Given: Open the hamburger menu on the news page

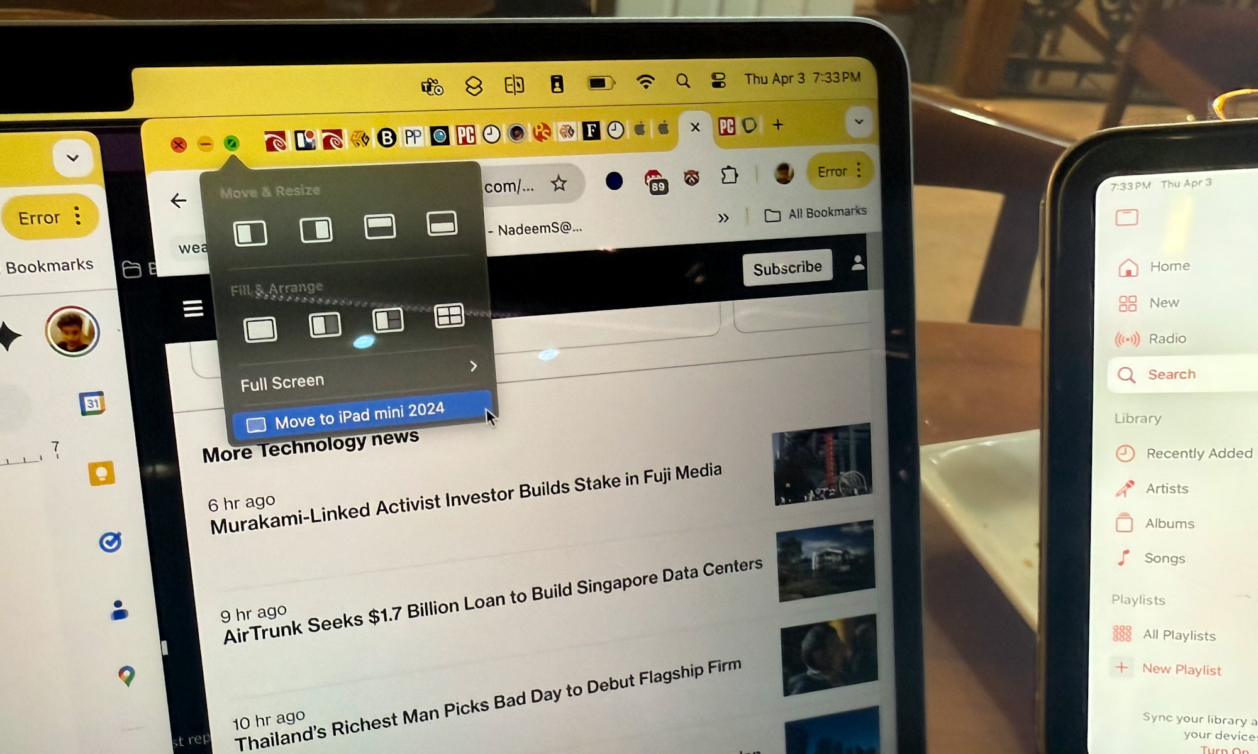Looking at the screenshot, I should 193,308.
